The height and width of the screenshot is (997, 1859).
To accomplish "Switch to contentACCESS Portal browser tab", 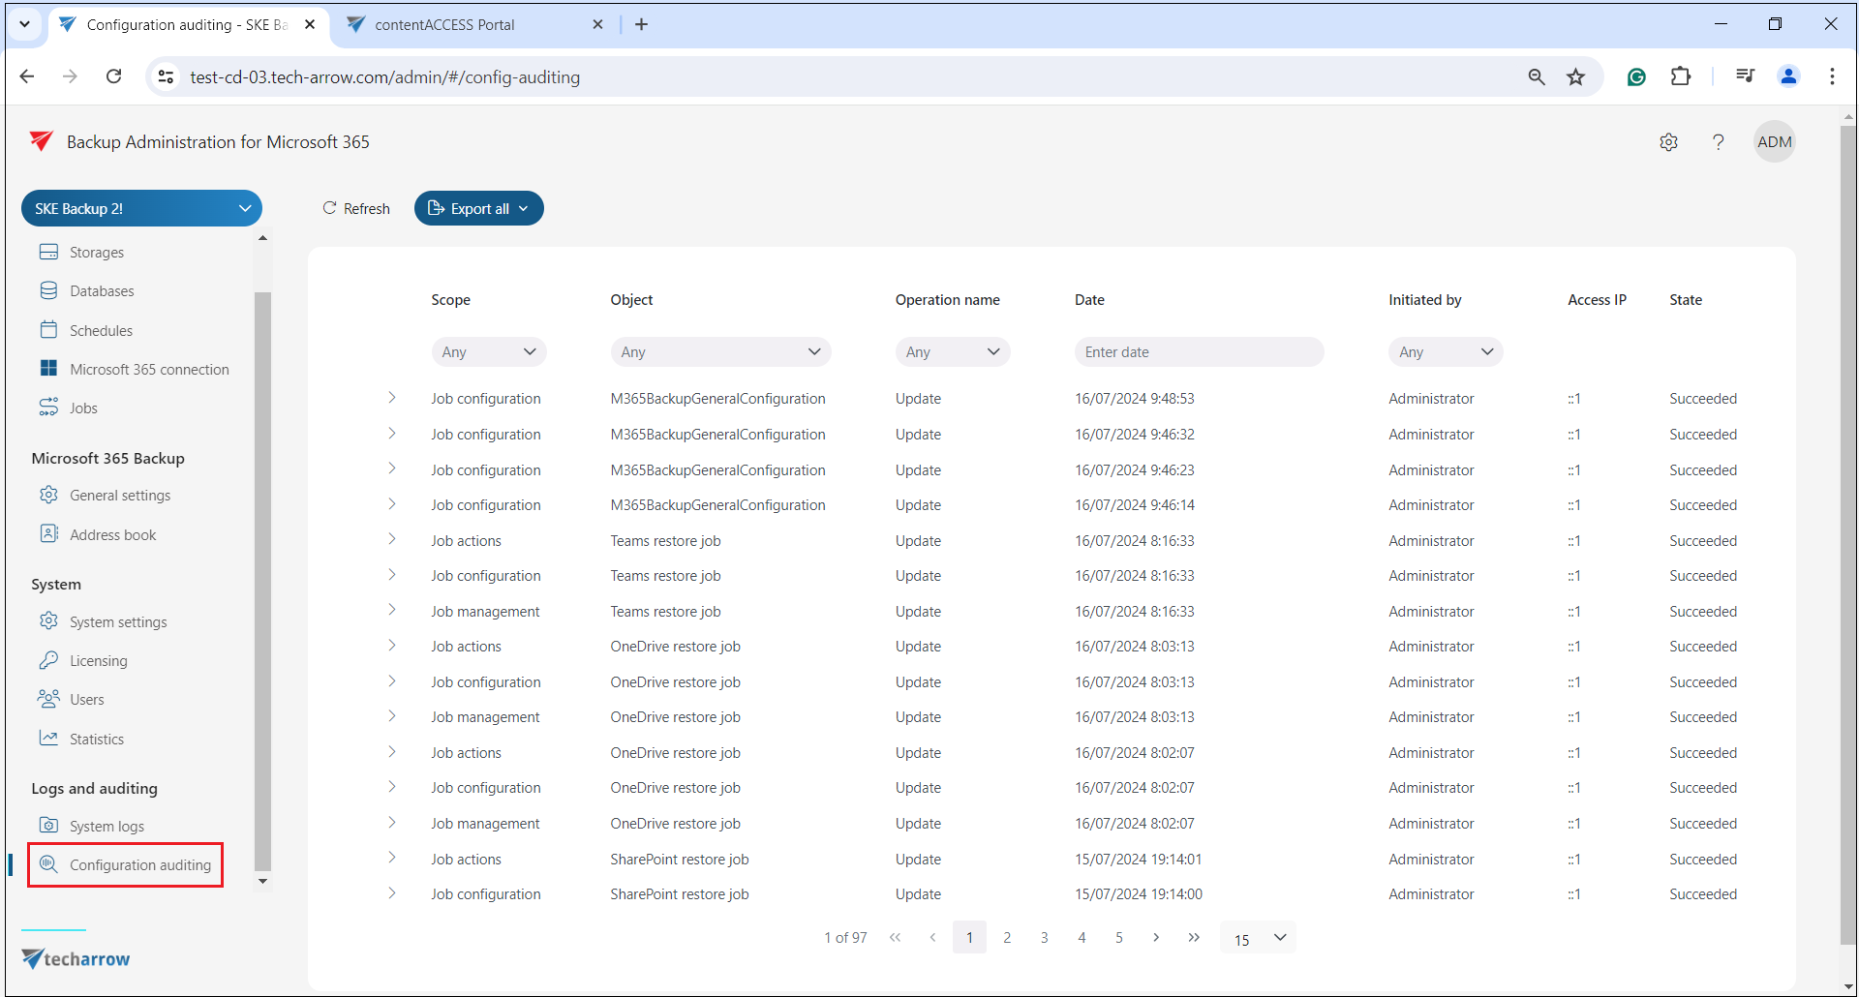I will click(x=444, y=25).
